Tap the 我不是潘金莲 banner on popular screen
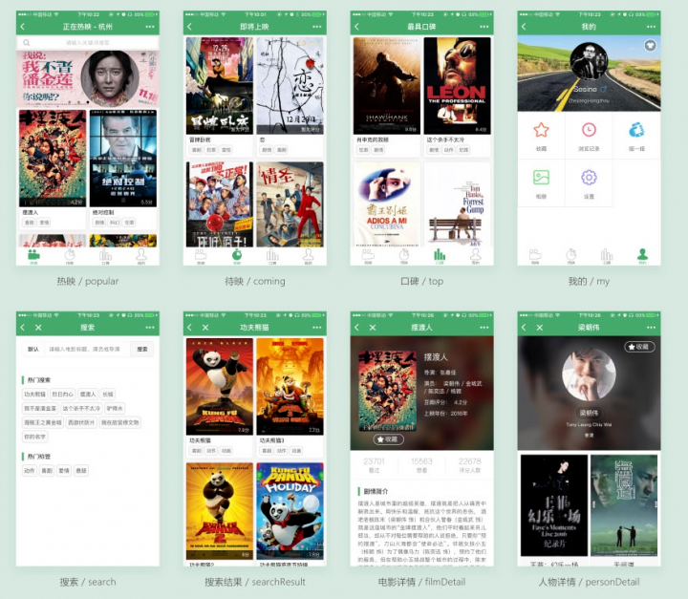This screenshot has height=599, width=688. point(88,78)
